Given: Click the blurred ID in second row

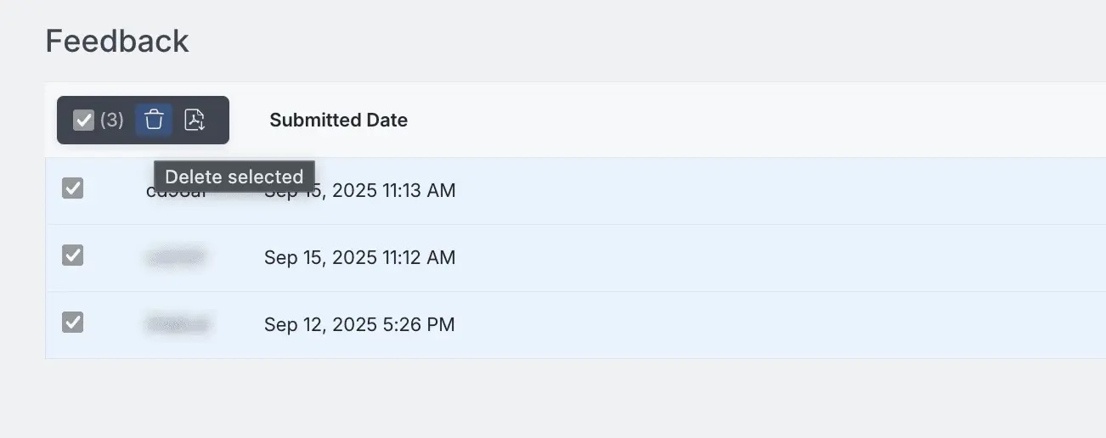Looking at the screenshot, I should point(177,256).
